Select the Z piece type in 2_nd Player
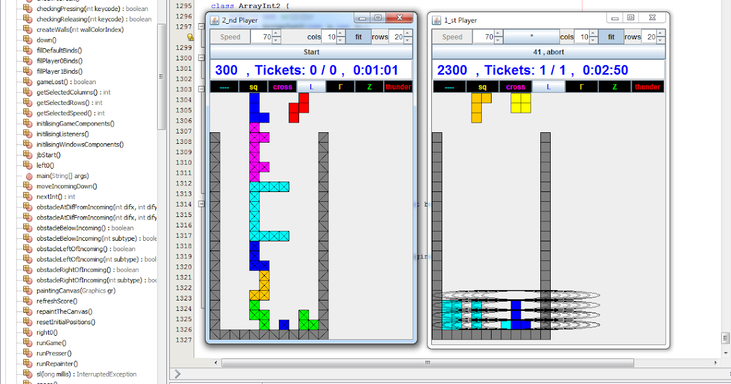Image resolution: width=731 pixels, height=384 pixels. tap(369, 87)
